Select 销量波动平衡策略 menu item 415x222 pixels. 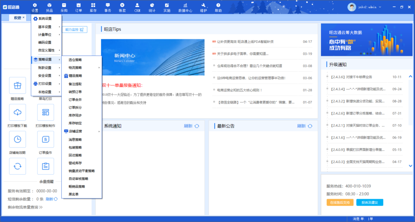82,171
